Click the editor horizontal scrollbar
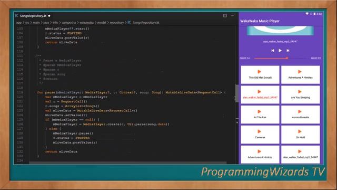 point(127,163)
